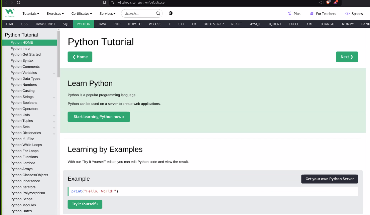Expand the Python Strings submenu arrow
Image resolution: width=370 pixels, height=215 pixels.
click(x=54, y=97)
